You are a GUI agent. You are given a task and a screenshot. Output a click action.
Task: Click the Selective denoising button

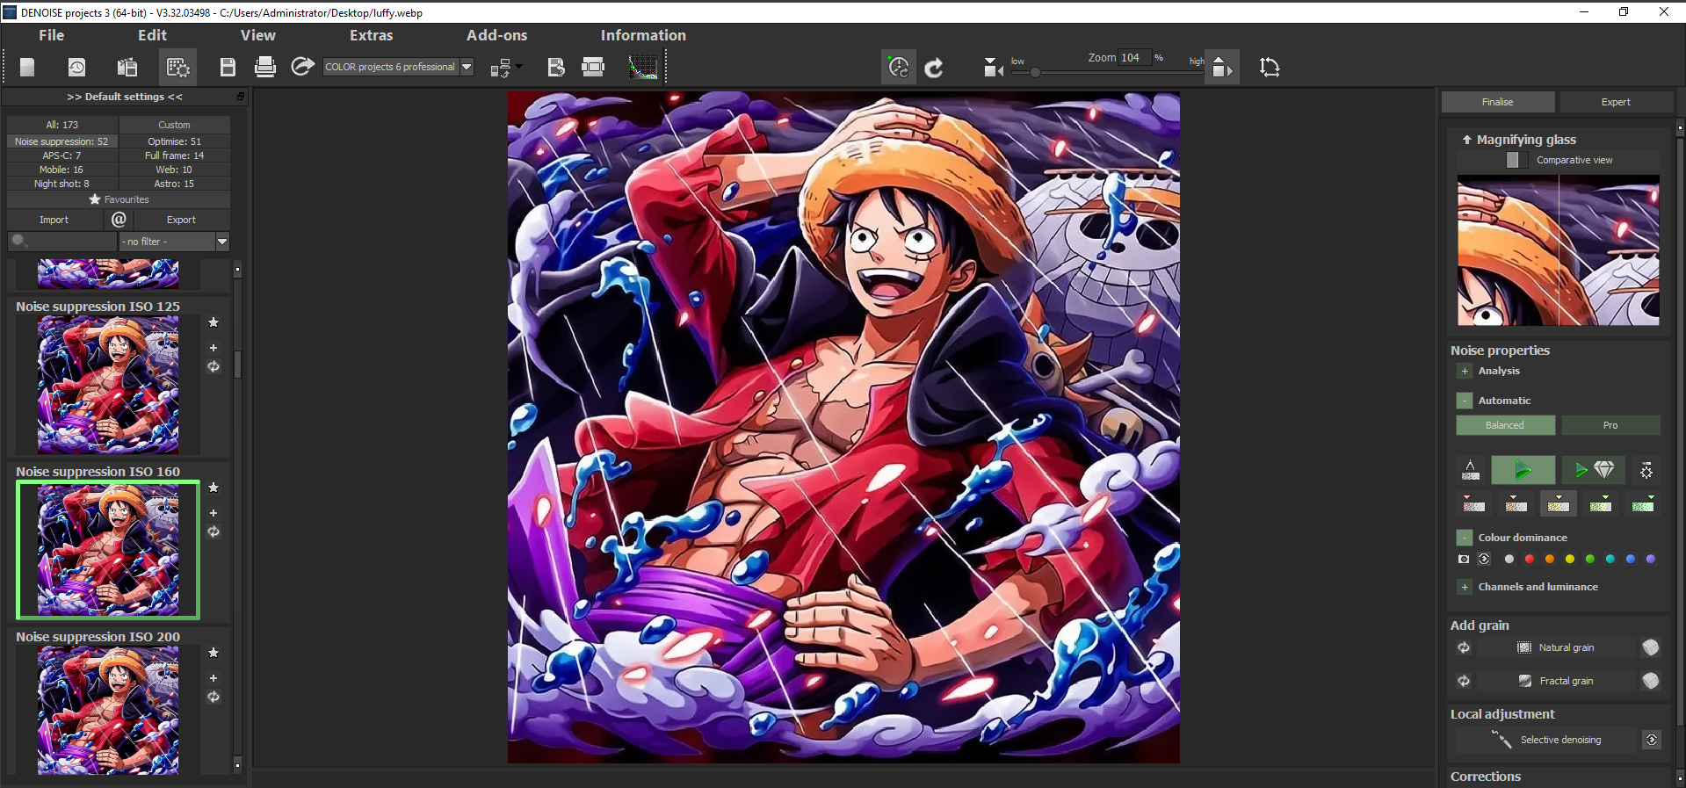click(x=1560, y=740)
